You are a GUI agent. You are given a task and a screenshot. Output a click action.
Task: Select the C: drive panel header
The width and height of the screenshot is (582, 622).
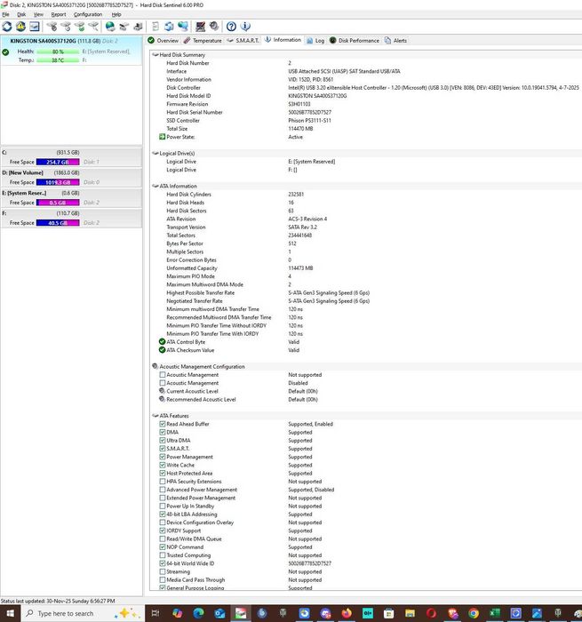71,152
